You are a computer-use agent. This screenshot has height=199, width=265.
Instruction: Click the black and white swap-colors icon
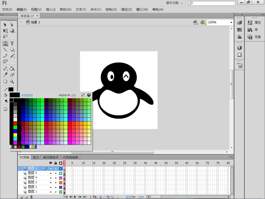[x=6, y=101]
